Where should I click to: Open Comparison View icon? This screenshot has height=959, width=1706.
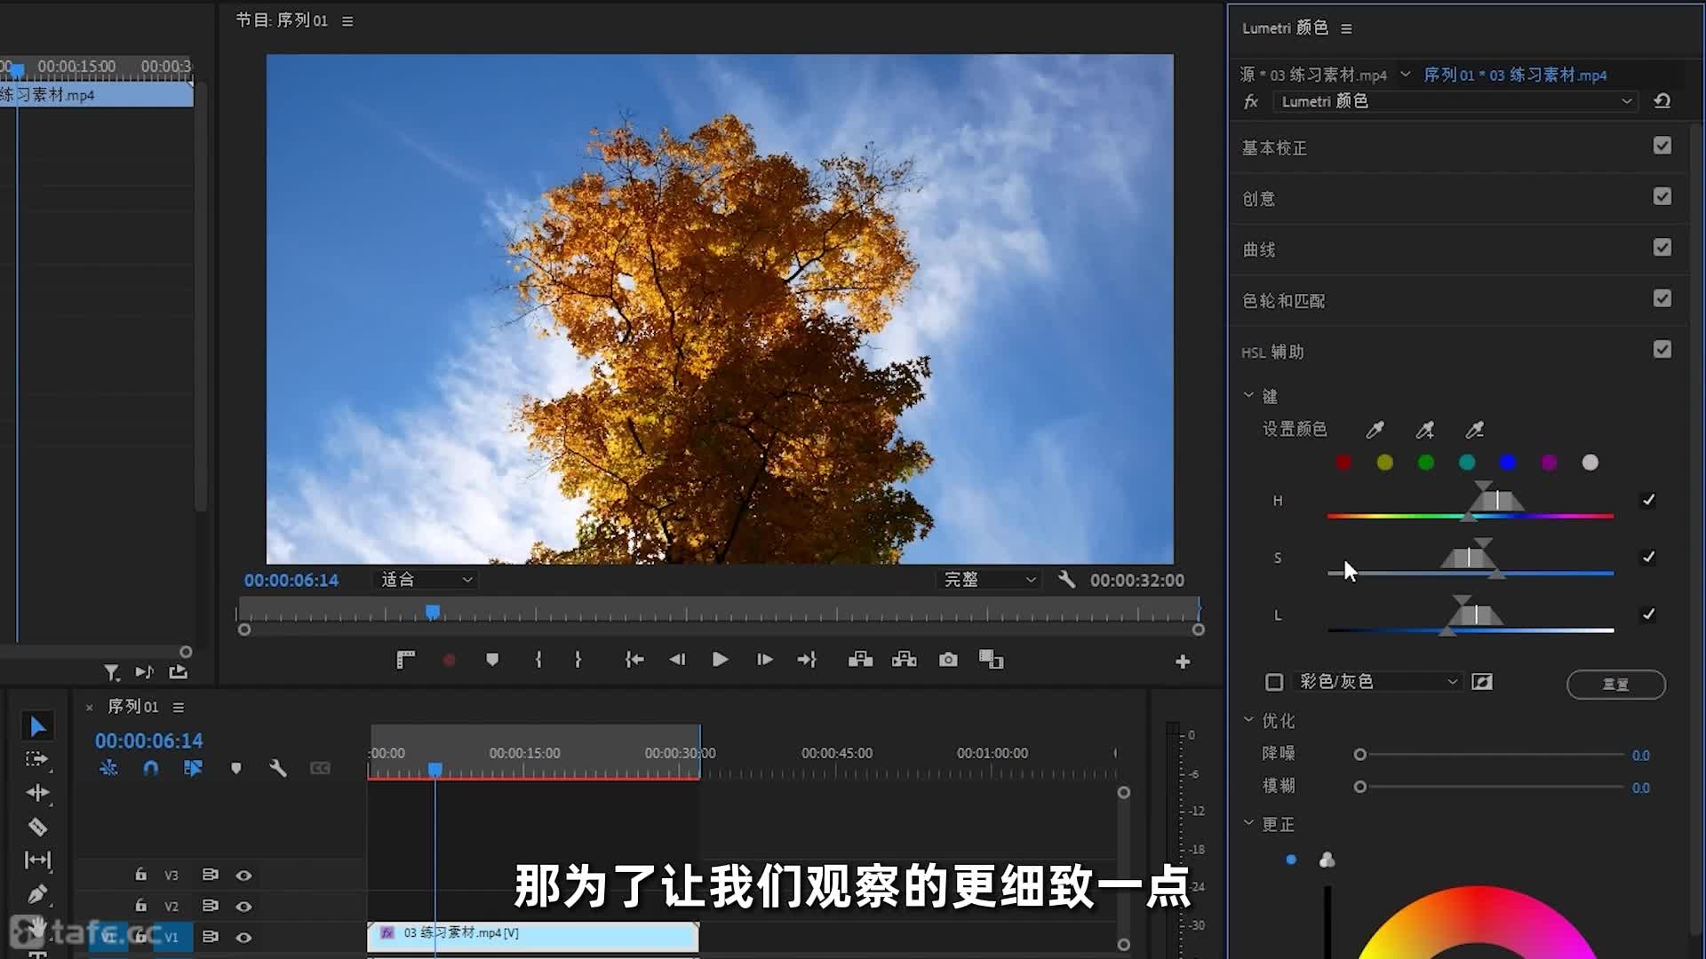(x=991, y=660)
